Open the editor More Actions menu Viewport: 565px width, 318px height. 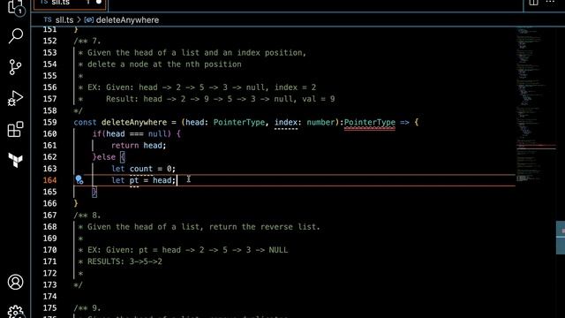(550, 2)
